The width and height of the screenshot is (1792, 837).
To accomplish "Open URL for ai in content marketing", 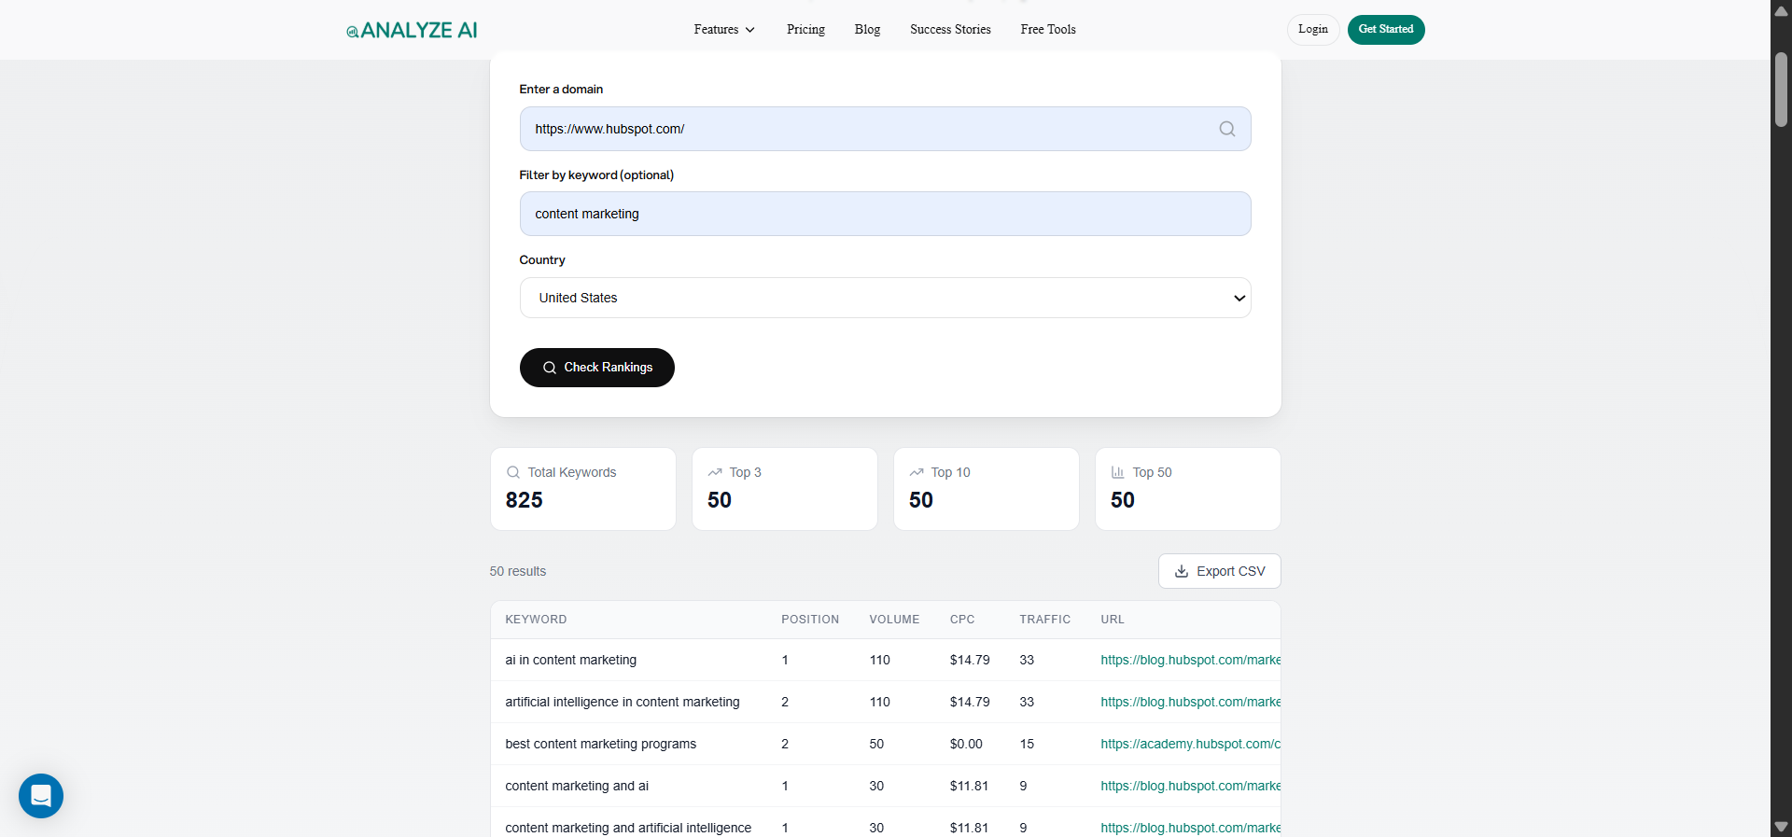I will tap(1190, 660).
